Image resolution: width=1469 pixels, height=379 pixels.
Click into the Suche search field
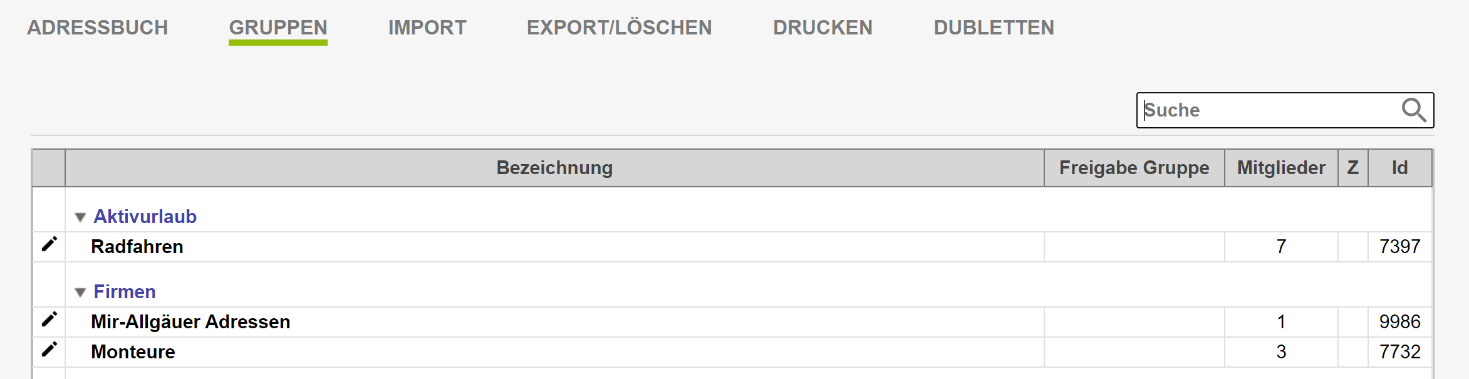coord(1265,110)
